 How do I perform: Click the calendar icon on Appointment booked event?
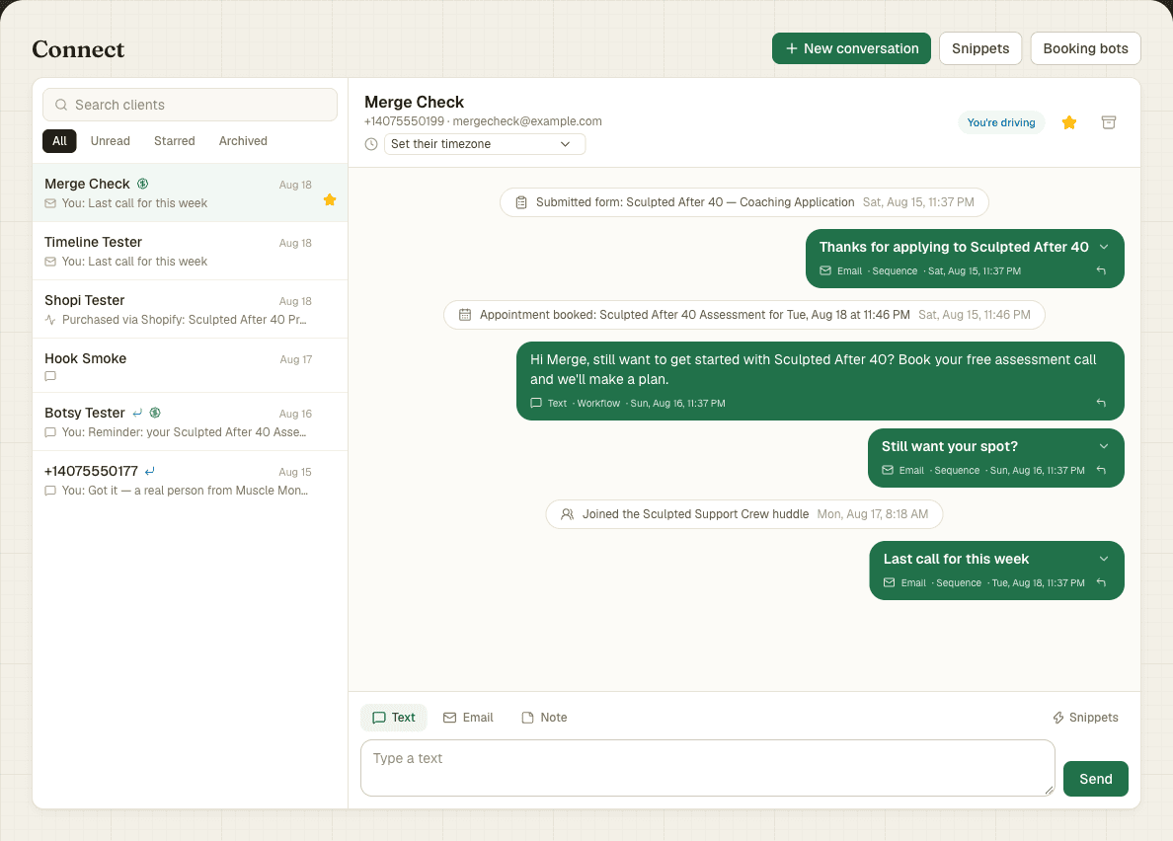click(465, 315)
